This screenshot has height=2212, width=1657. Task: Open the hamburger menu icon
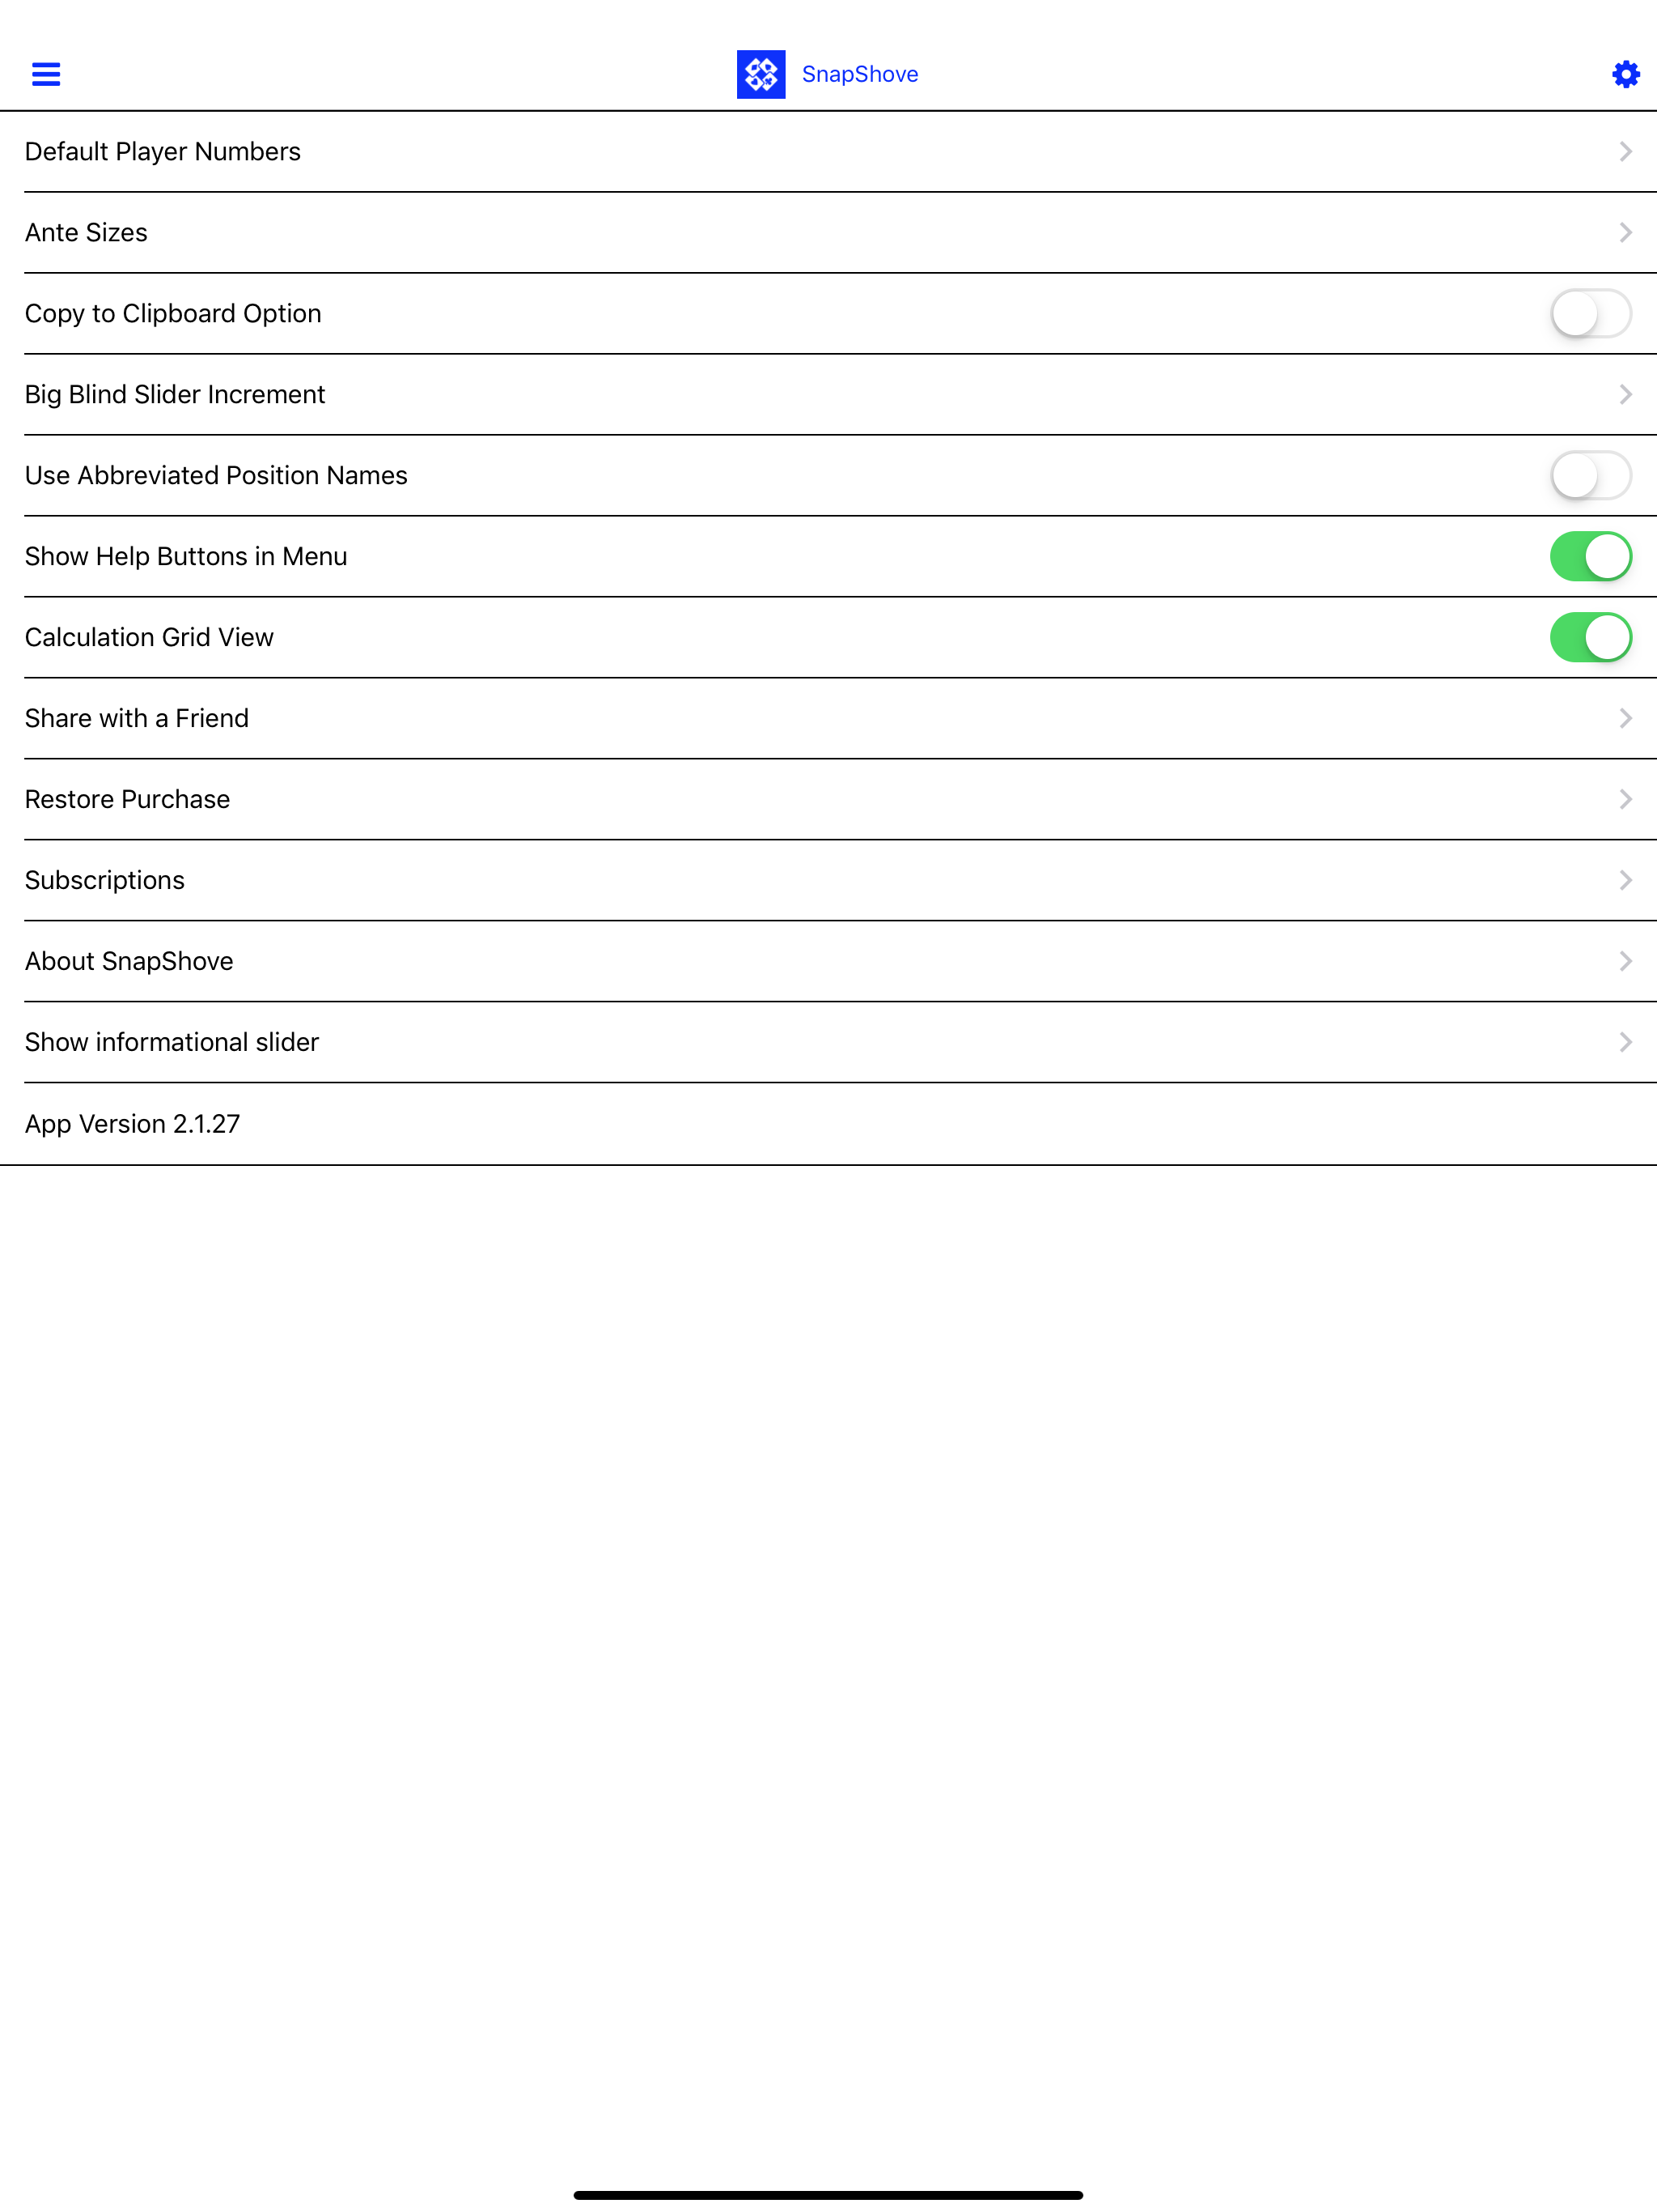(x=46, y=74)
